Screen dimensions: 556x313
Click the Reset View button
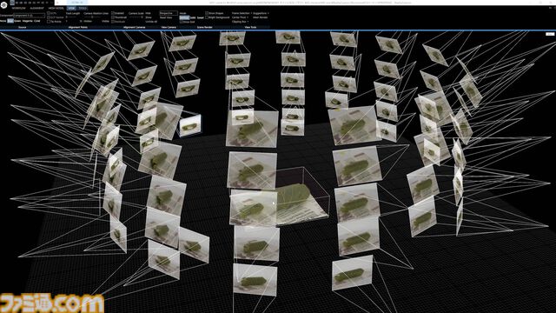[166, 17]
